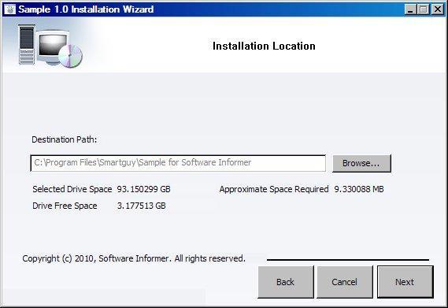Click the computer and CD banner image
This screenshot has height=308, width=448.
[x=50, y=46]
